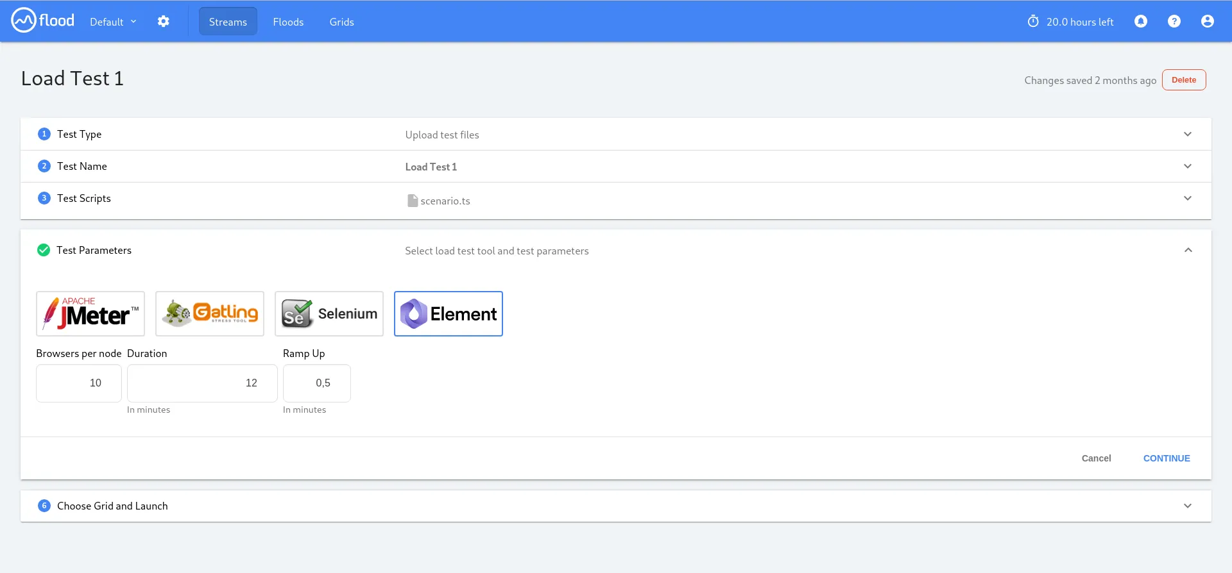Click step 3 number badge
1232x573 pixels.
click(44, 198)
